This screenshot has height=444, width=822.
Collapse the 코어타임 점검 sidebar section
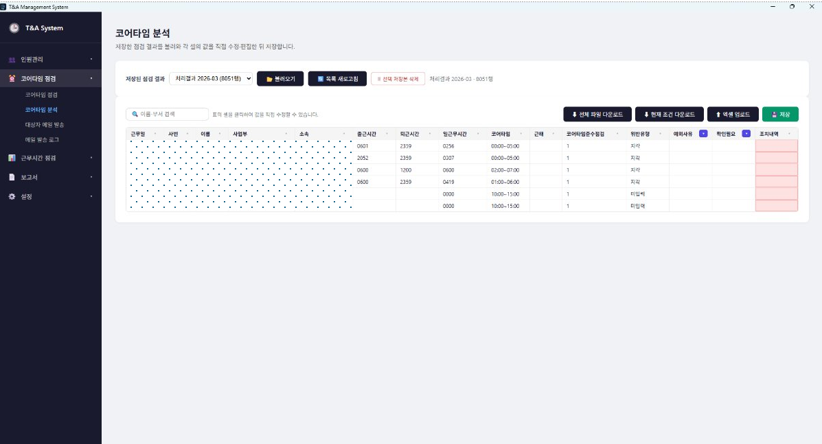click(x=51, y=78)
